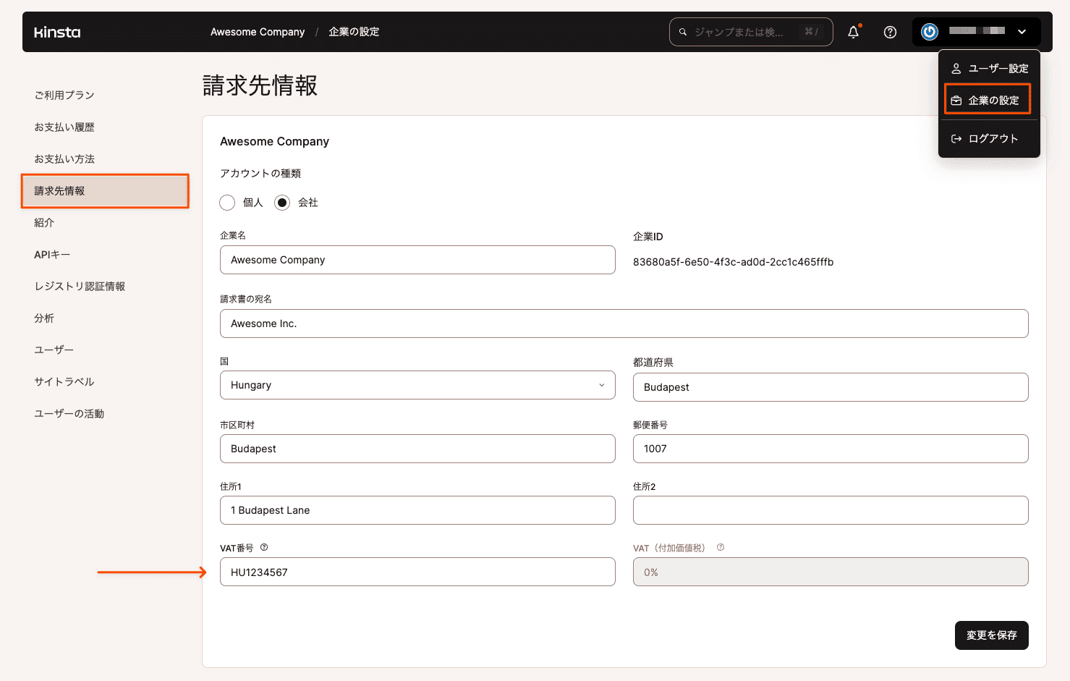Select the 会社 account type option

[x=281, y=203]
